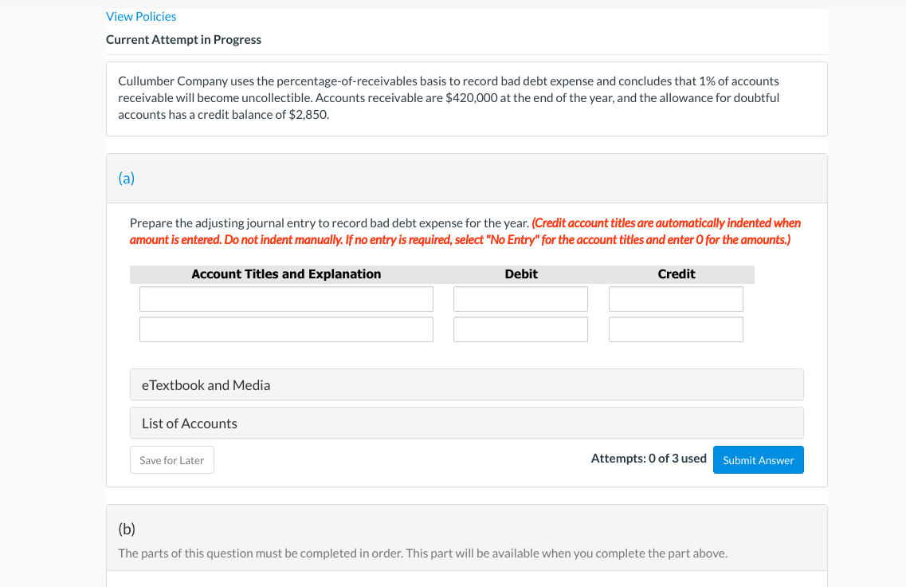Click the Credit column header
This screenshot has width=906, height=587.
click(x=677, y=274)
